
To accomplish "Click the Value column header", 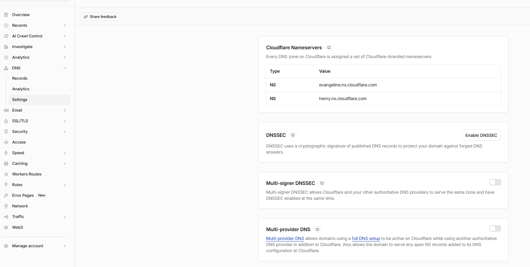I will pos(324,71).
